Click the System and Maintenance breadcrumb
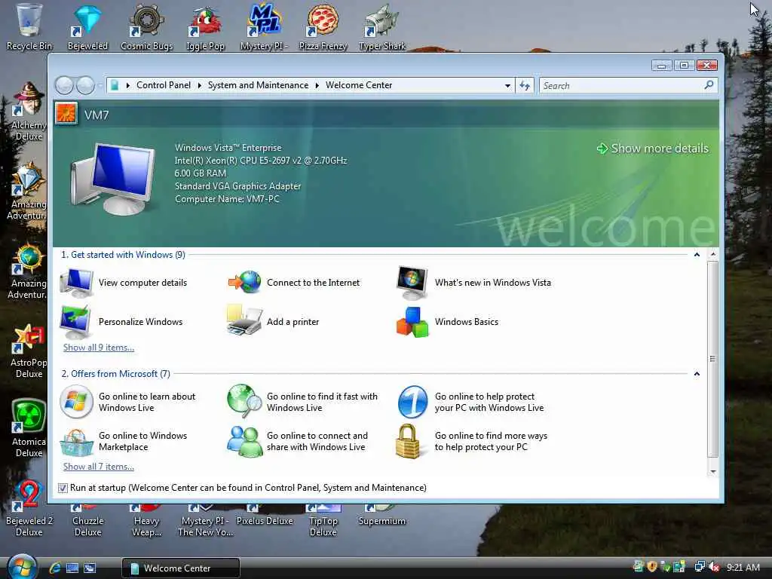Viewport: 772px width, 579px height. [258, 85]
